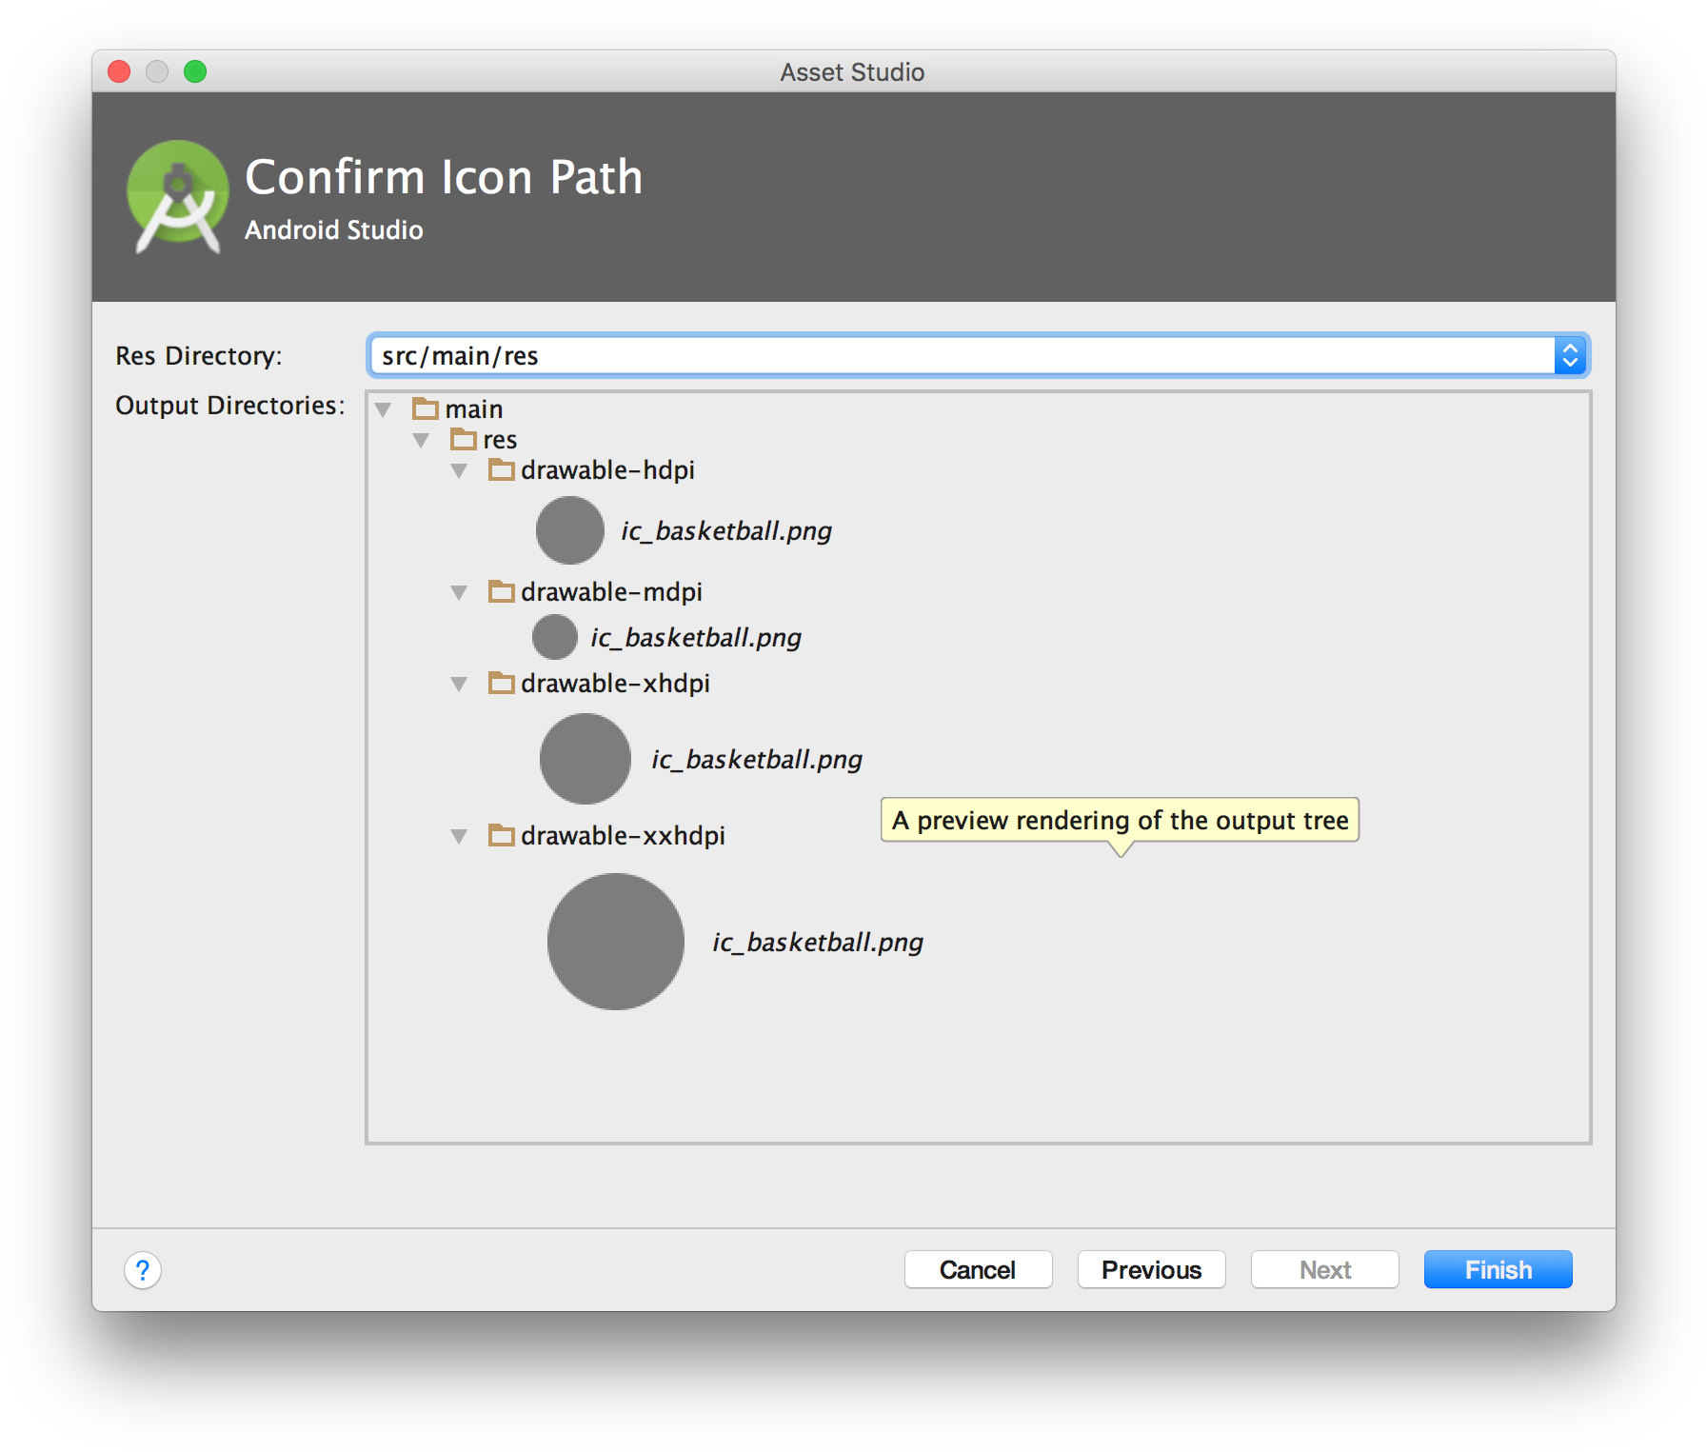This screenshot has width=1707, height=1452.
Task: Open the Res Directory dropdown selector
Action: pos(1572,355)
